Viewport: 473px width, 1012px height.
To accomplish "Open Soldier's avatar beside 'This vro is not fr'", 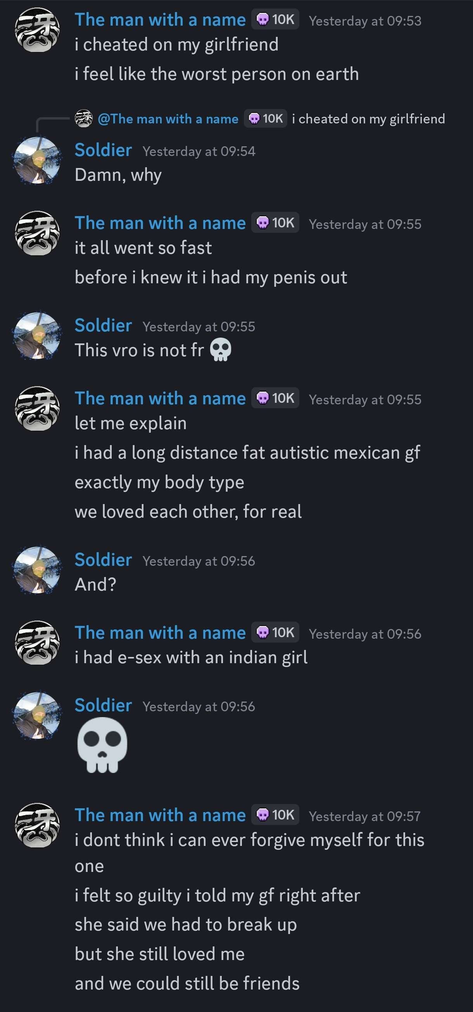I will (x=37, y=336).
